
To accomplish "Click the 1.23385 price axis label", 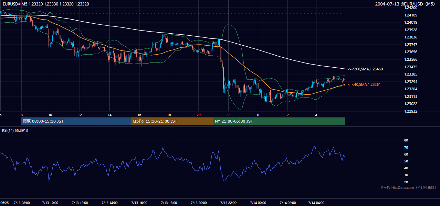I will (x=411, y=74).
